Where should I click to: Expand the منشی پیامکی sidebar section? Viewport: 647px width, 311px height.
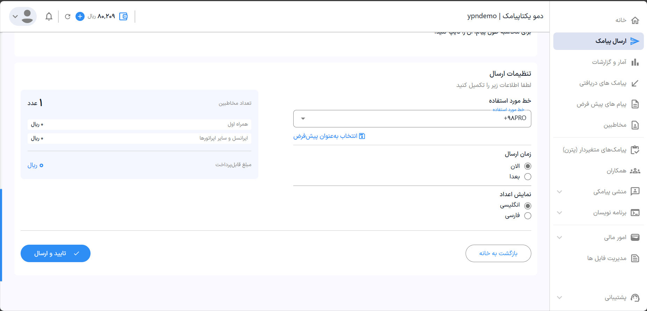[x=560, y=192]
